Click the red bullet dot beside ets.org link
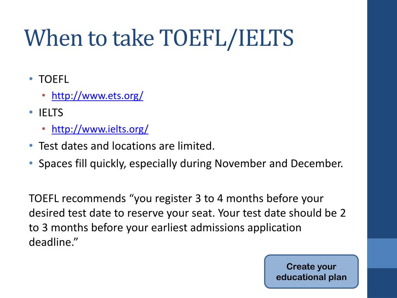Image resolution: width=397 pixels, height=298 pixels. [x=43, y=95]
